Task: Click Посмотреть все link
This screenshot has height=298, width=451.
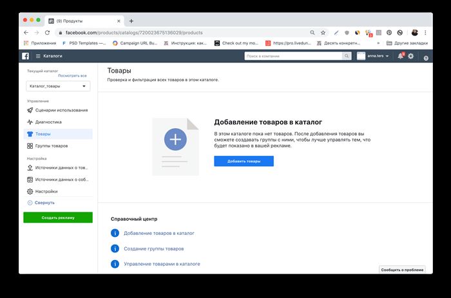Action: pyautogui.click(x=72, y=75)
